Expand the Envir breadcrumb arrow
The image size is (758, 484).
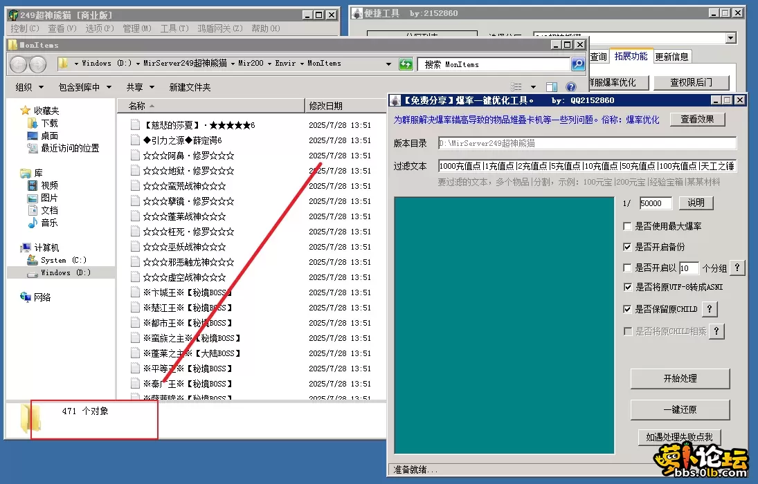coord(302,64)
